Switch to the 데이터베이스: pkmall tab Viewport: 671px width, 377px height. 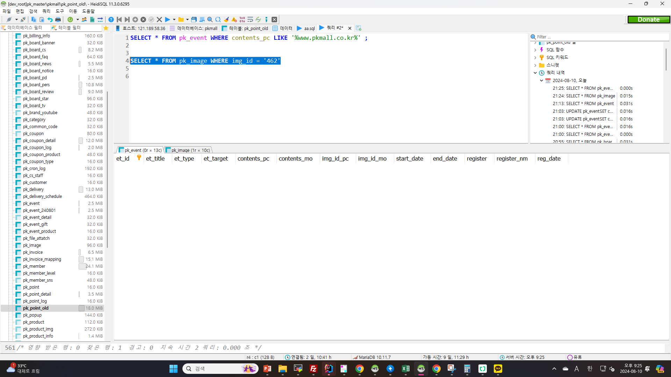[x=194, y=28]
